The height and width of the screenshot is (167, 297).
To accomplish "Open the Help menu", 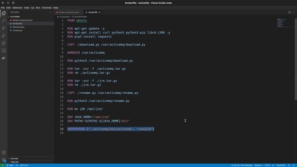I will point(56,8).
